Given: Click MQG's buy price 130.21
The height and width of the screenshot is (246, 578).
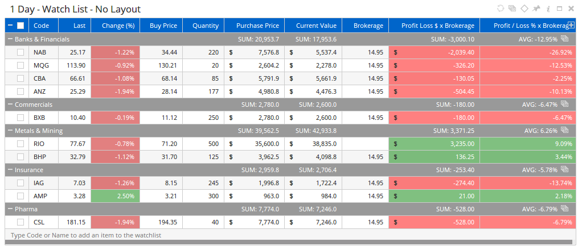Looking at the screenshot, I should 161,65.
